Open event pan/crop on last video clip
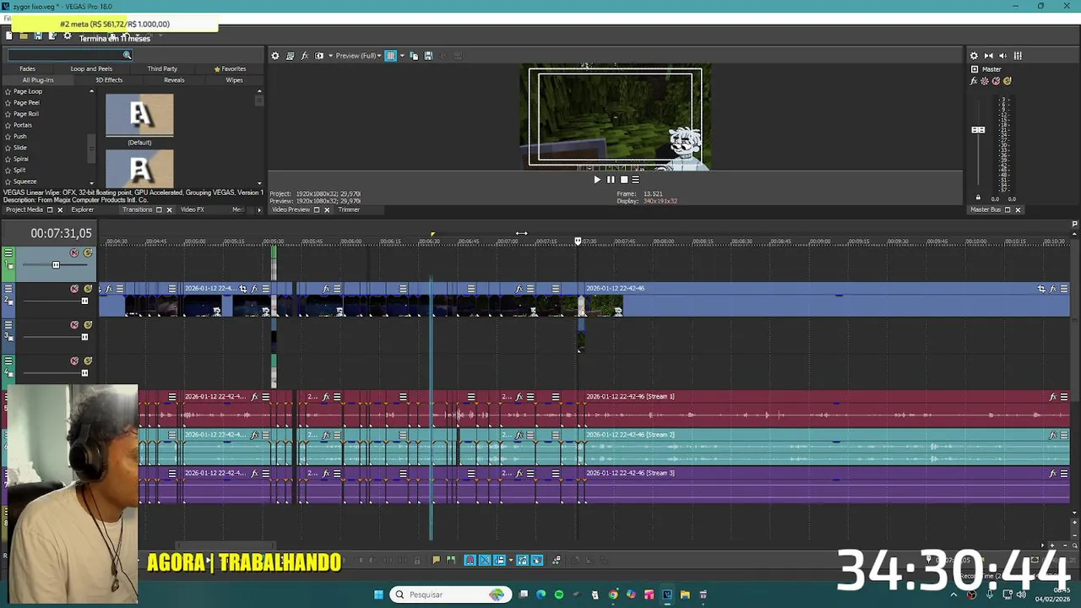 (x=1041, y=289)
